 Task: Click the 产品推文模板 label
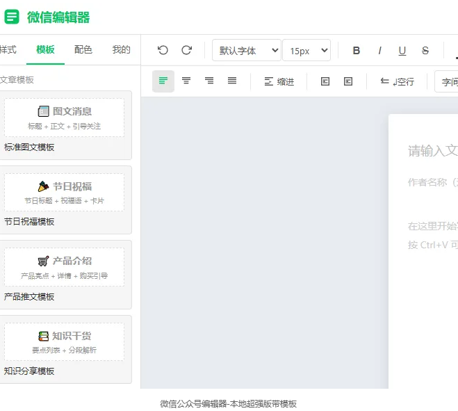(x=29, y=297)
